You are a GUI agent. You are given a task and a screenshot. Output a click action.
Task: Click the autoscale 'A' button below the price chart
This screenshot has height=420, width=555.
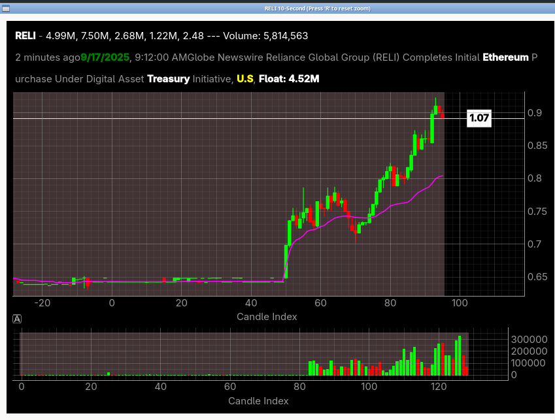(x=17, y=319)
